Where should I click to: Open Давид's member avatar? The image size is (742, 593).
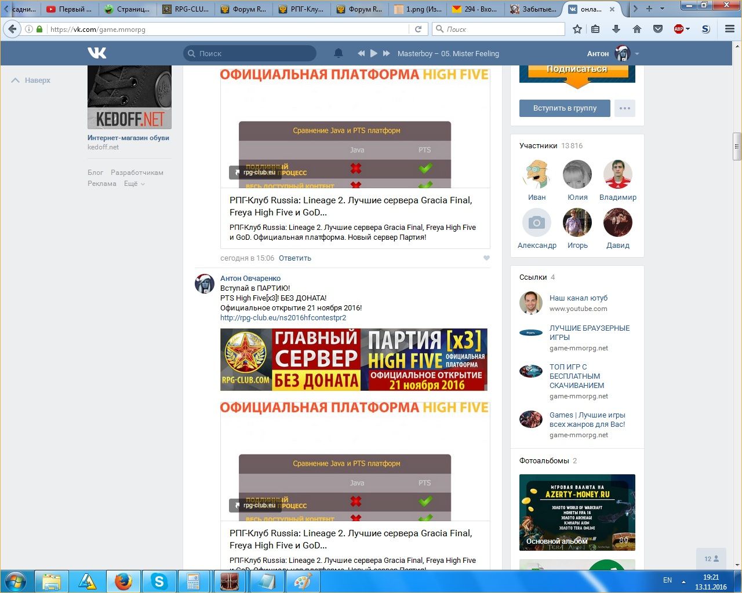click(618, 222)
